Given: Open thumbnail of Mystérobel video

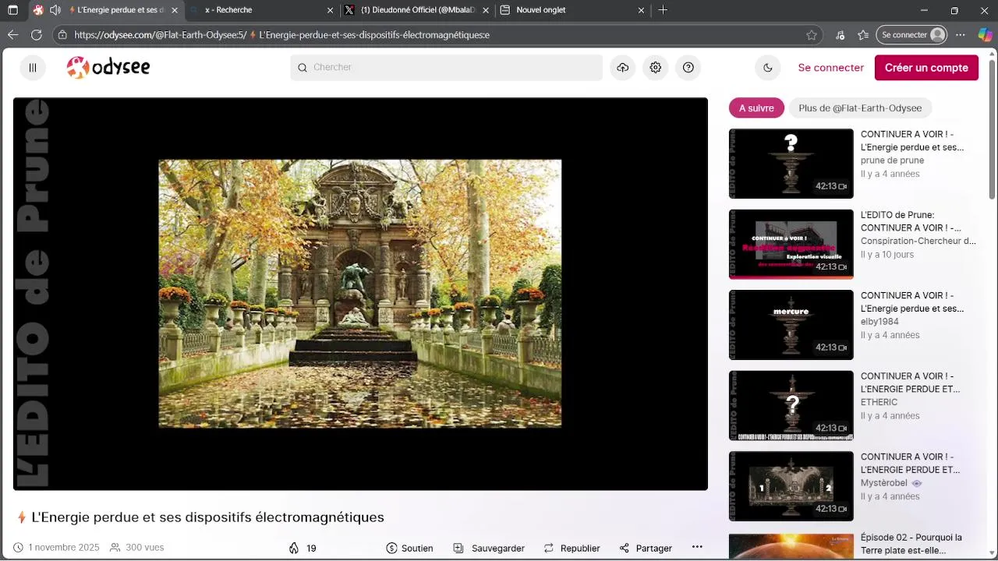Looking at the screenshot, I should (791, 486).
